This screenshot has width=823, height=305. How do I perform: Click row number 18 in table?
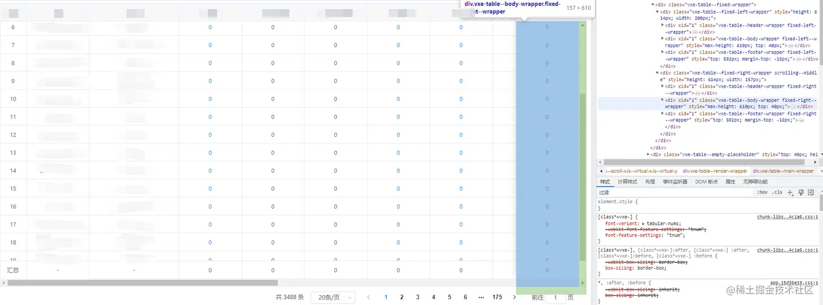pos(13,242)
